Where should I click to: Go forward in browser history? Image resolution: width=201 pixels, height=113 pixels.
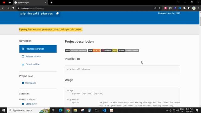pyautogui.click(x=8, y=8)
